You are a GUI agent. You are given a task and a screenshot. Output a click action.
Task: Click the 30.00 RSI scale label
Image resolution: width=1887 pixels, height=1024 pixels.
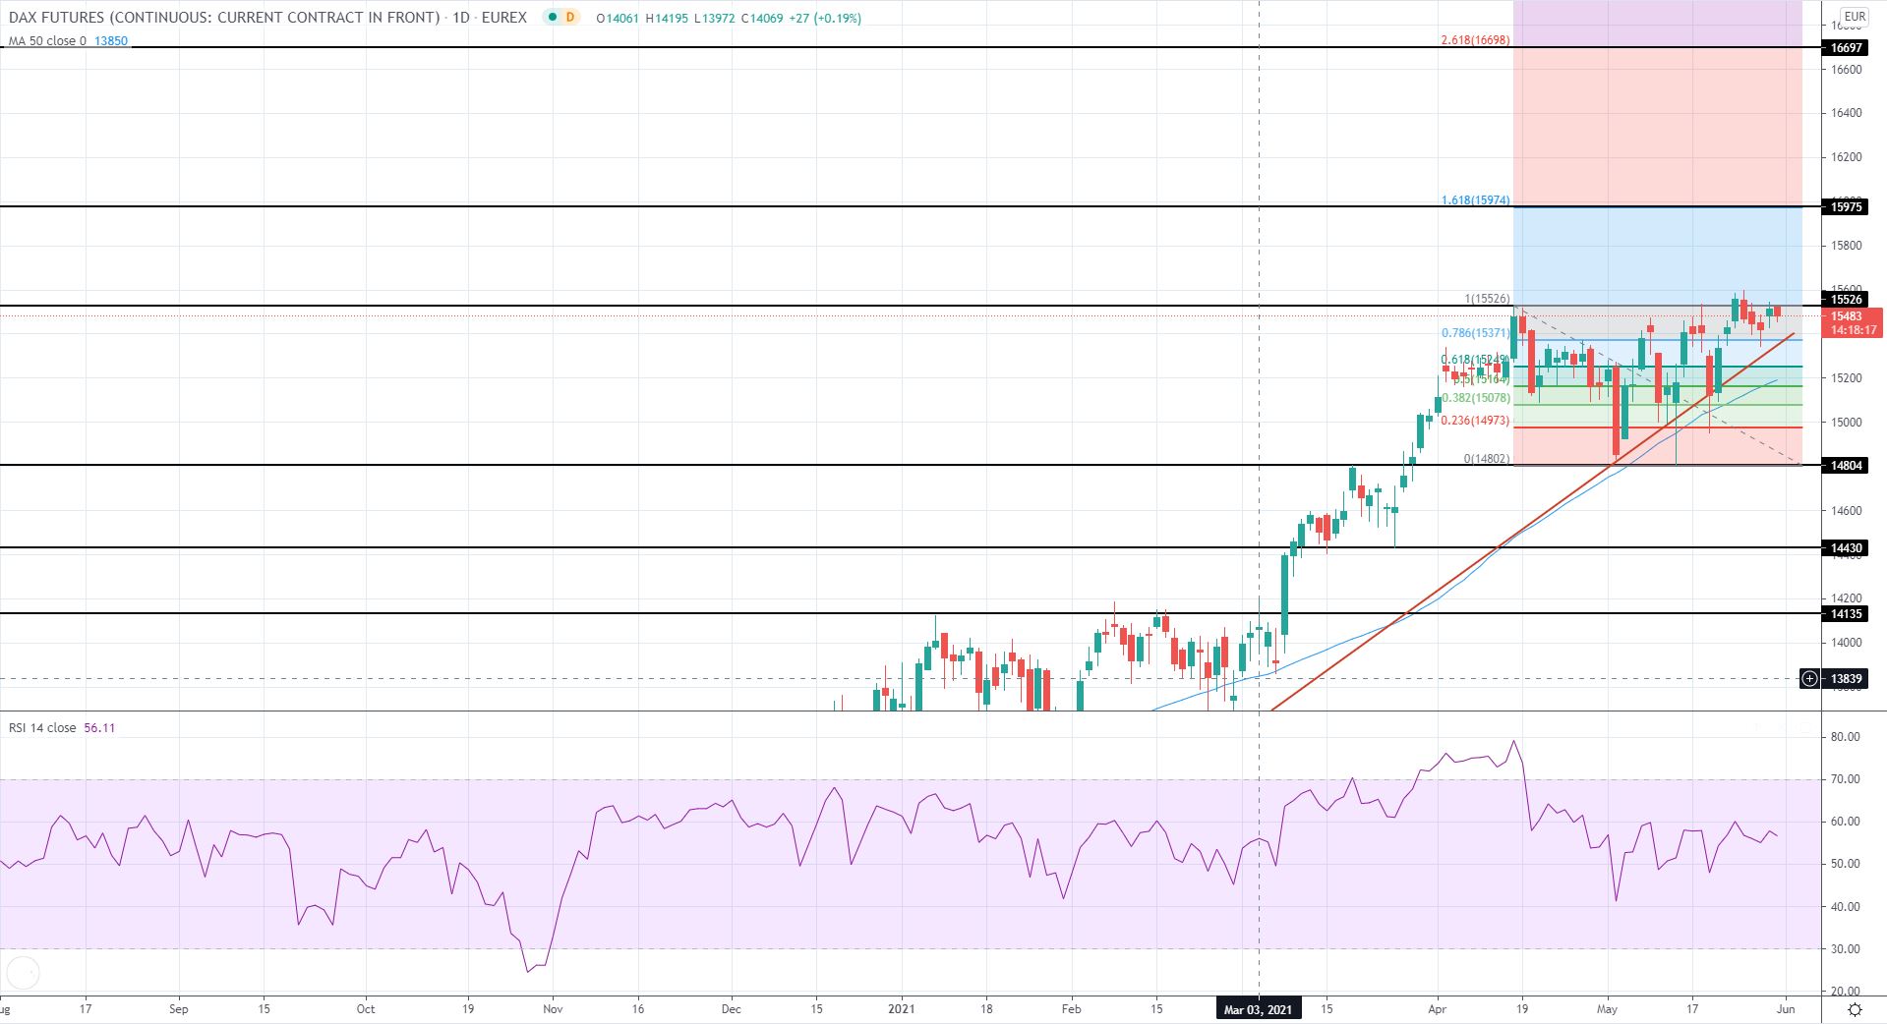tap(1845, 949)
